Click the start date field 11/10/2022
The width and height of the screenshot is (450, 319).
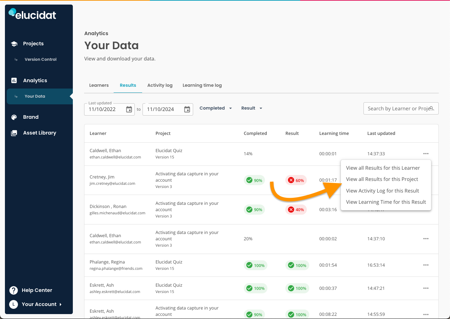[x=109, y=109]
